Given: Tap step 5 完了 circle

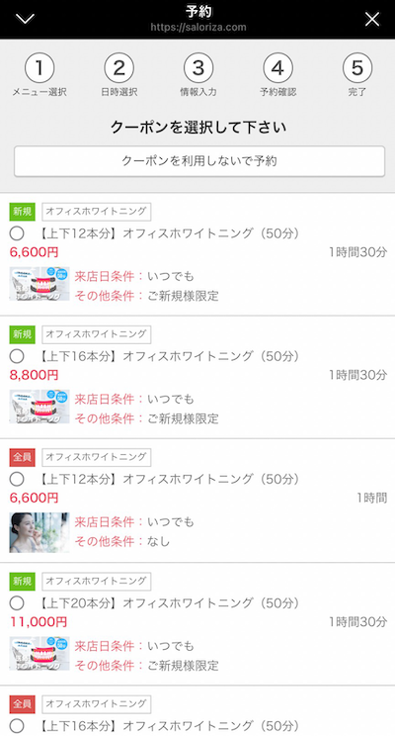Looking at the screenshot, I should pos(357,68).
